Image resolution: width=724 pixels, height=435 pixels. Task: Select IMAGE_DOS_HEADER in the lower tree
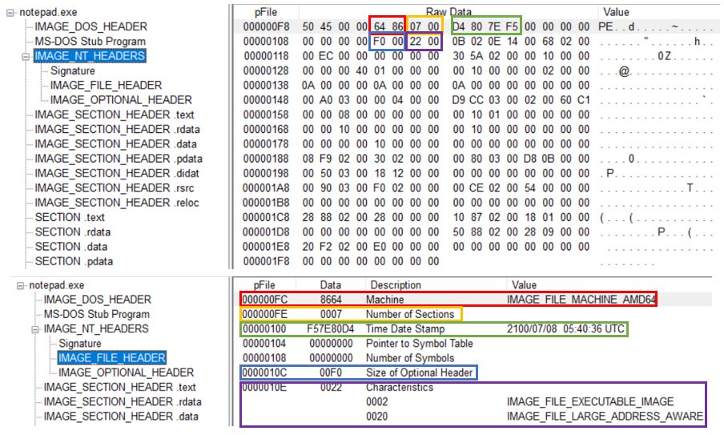click(98, 300)
